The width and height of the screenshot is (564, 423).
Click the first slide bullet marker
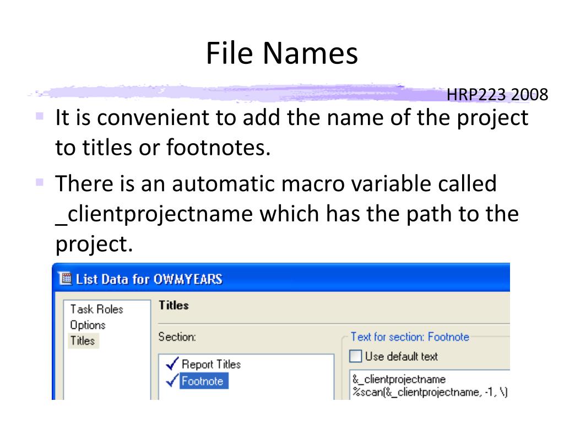point(40,116)
